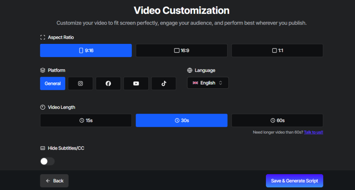Click the 'Hide Subtitles/CC' label text

point(66,148)
